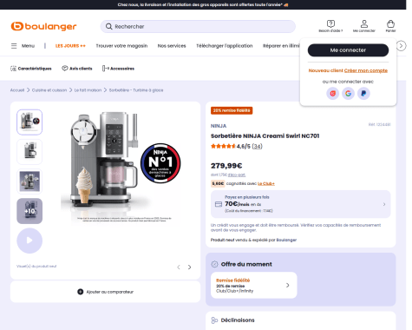Viewport: 412px width, 330px height.
Task: Click the dark Me connecter button
Action: point(348,50)
